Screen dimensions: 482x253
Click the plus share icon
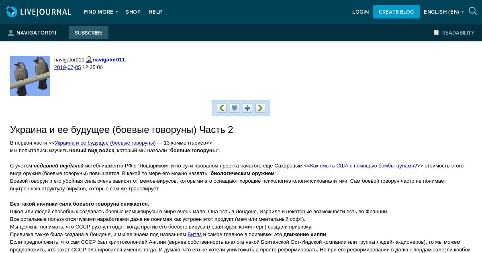247,108
